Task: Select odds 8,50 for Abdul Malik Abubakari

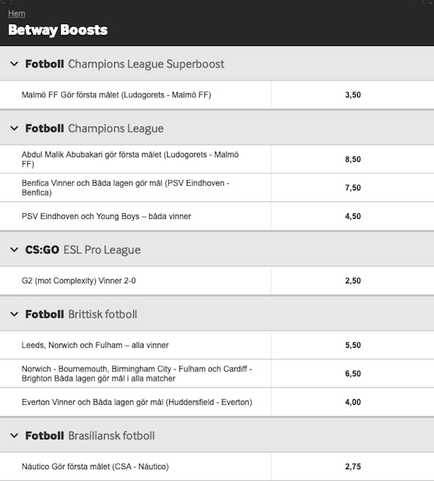Action: pyautogui.click(x=353, y=159)
